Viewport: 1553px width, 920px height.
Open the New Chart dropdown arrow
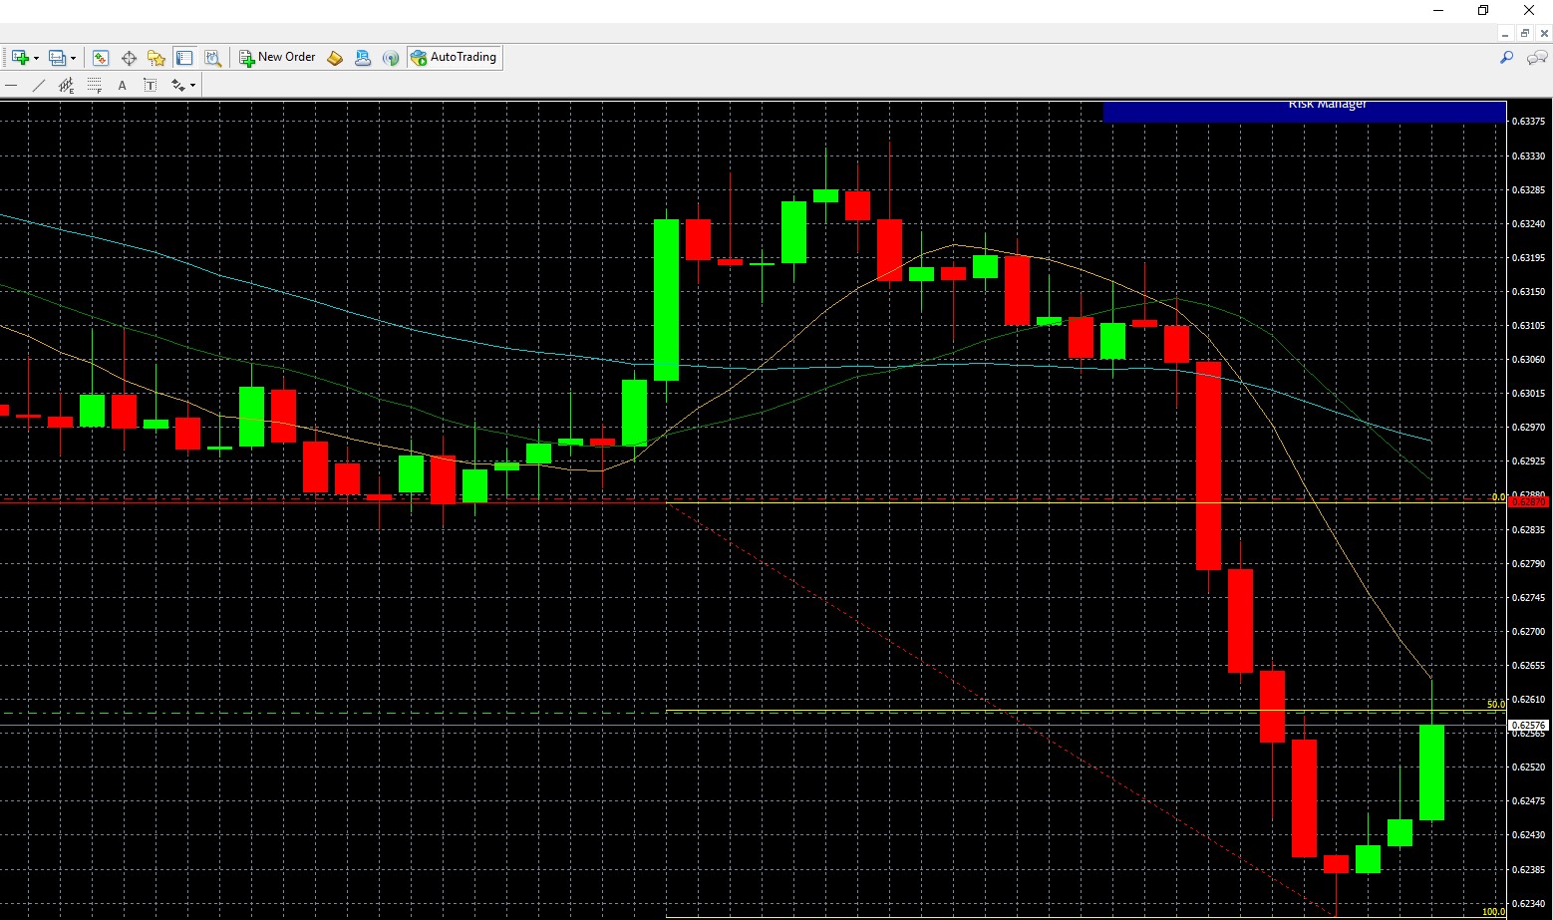36,58
